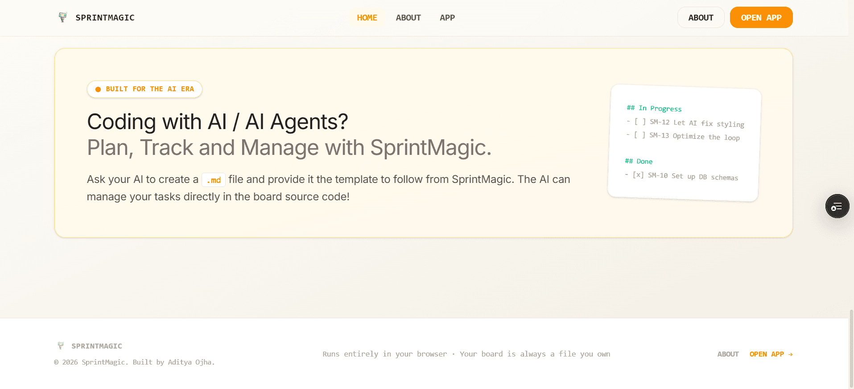Toggle the SM-12 checkbox in preview card
This screenshot has width=854, height=389.
pos(640,122)
